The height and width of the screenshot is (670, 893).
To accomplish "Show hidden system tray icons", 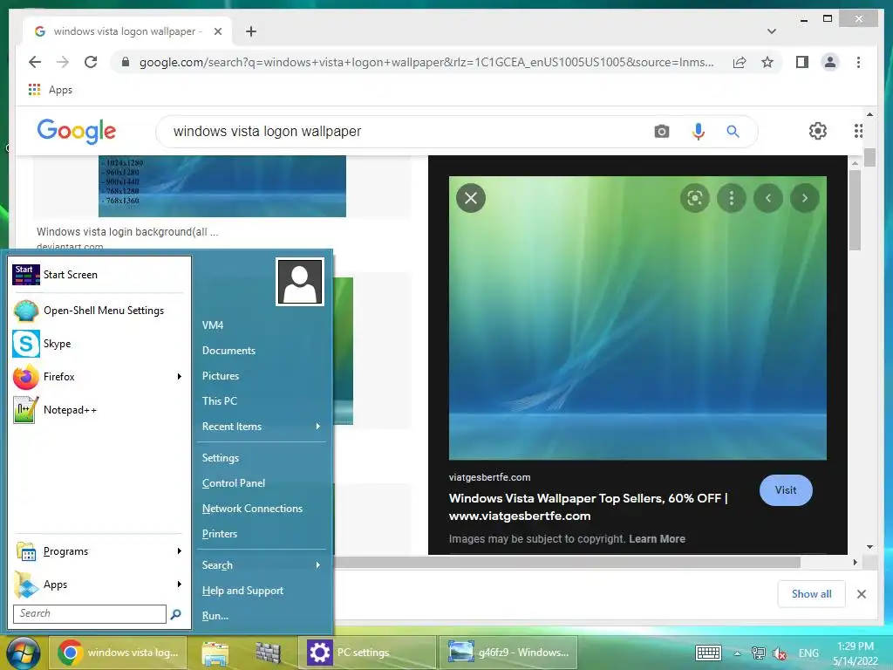I will tap(737, 653).
